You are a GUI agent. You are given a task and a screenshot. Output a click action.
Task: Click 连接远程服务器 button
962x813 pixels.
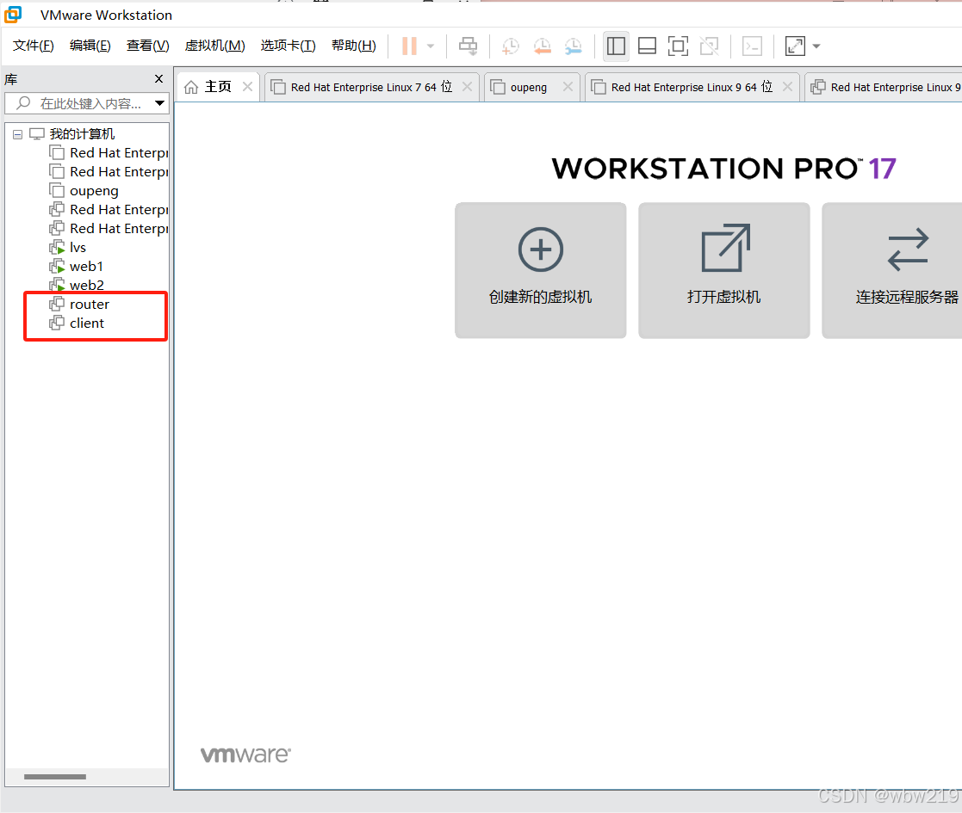pyautogui.click(x=892, y=270)
